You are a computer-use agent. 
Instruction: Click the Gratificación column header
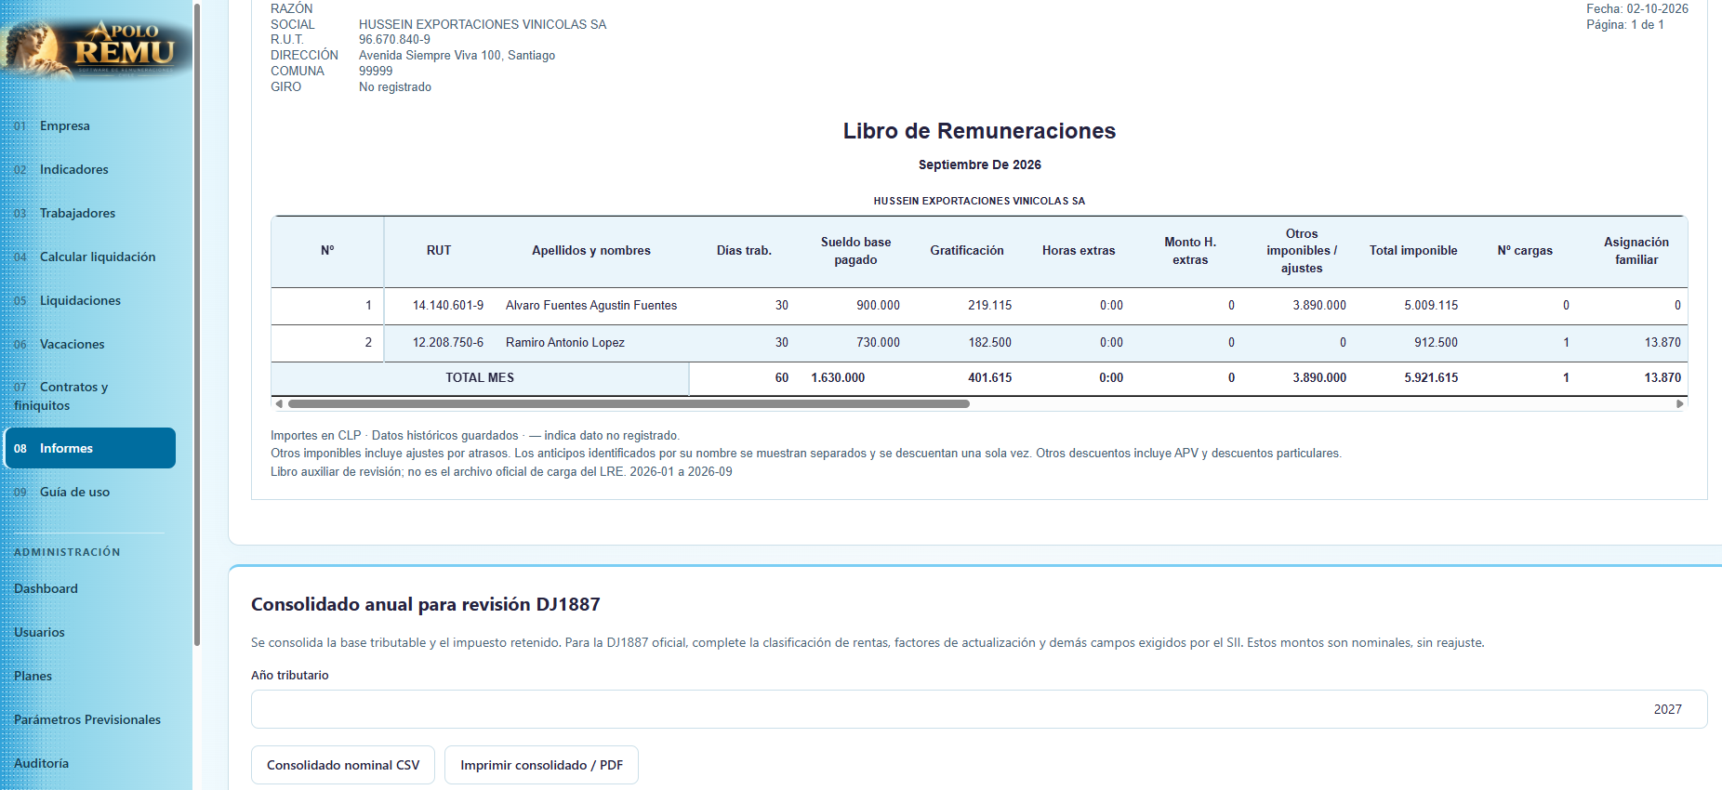tap(967, 251)
